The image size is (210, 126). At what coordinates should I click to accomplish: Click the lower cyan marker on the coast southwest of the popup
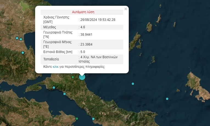point(65,94)
